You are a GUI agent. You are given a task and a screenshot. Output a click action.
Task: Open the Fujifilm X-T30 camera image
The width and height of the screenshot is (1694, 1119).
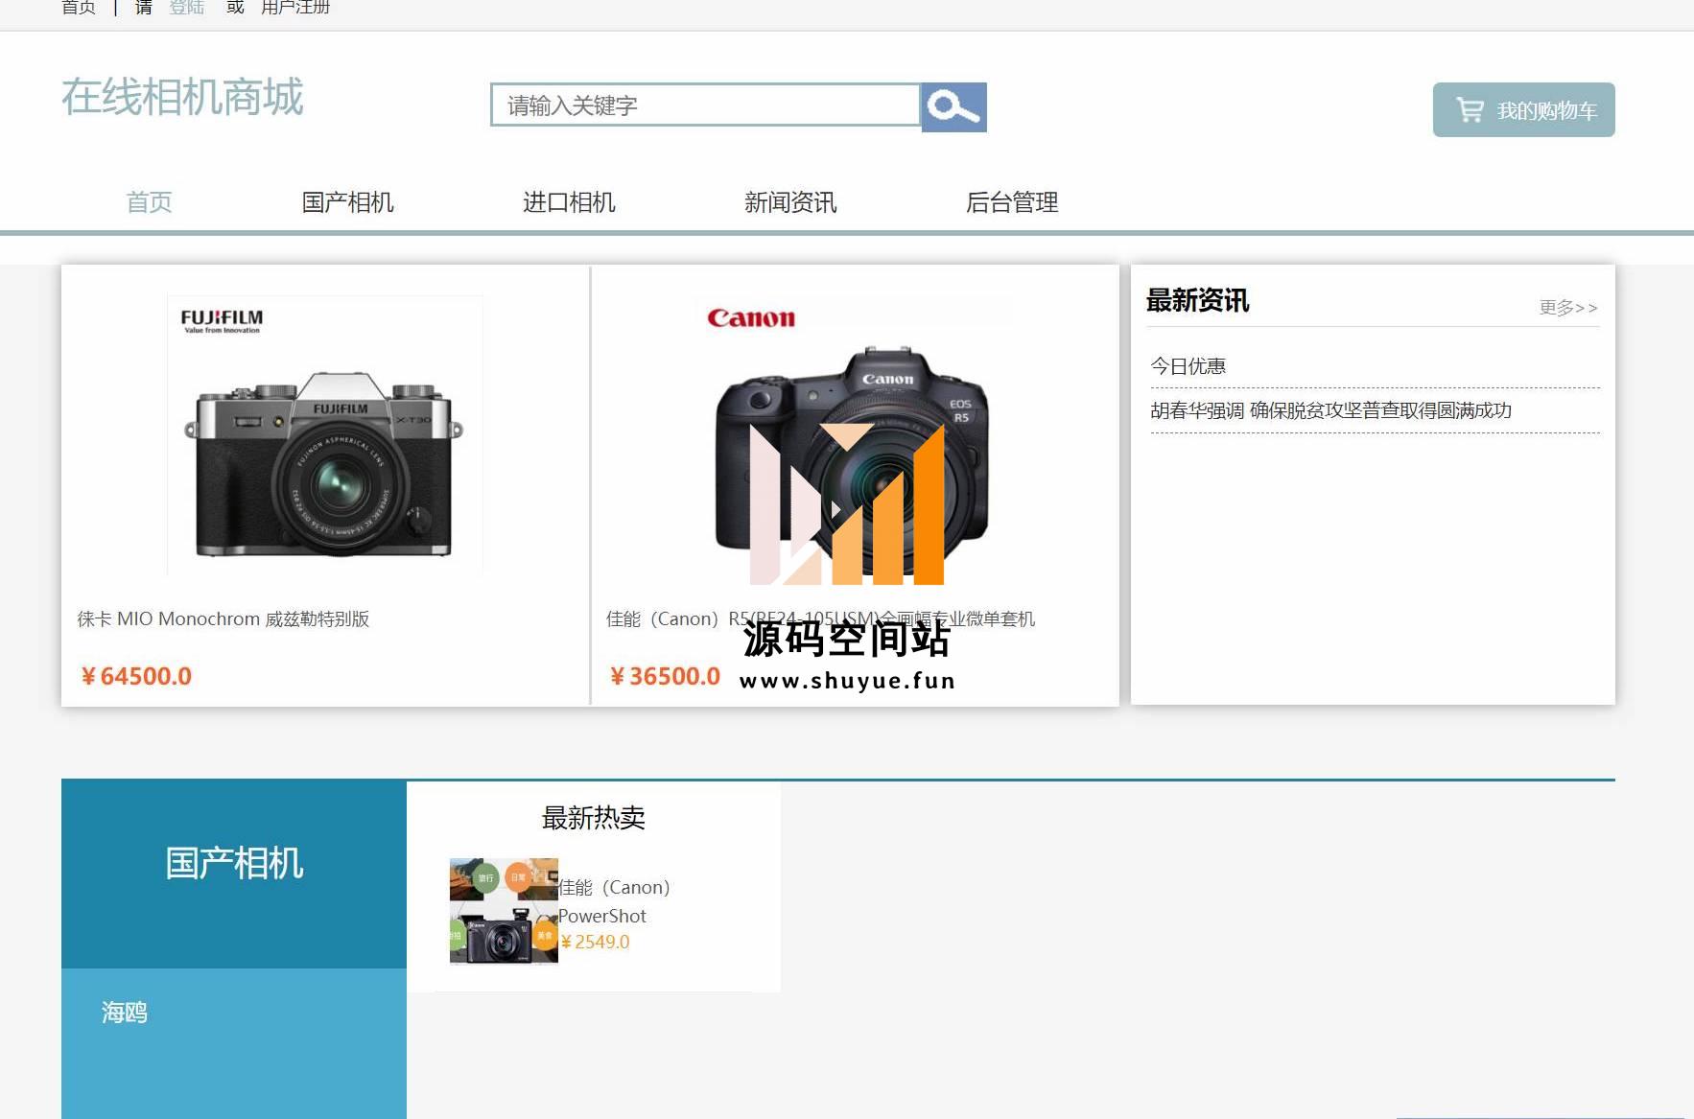[x=324, y=435]
